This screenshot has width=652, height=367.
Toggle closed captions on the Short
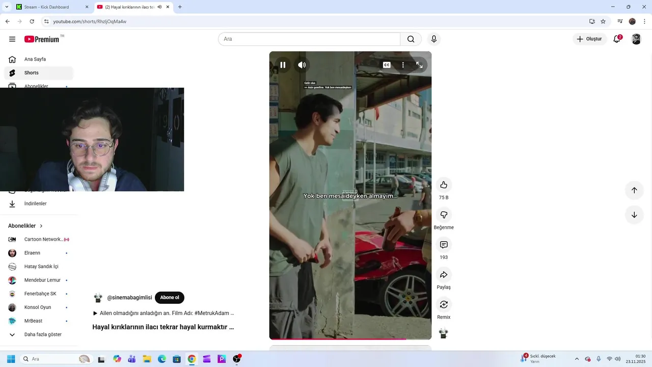coord(387,65)
